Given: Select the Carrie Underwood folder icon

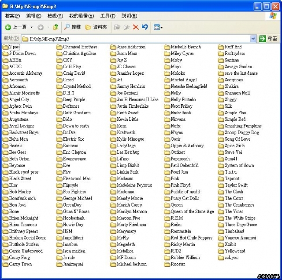Looking at the screenshot, I should (x=5, y=251).
